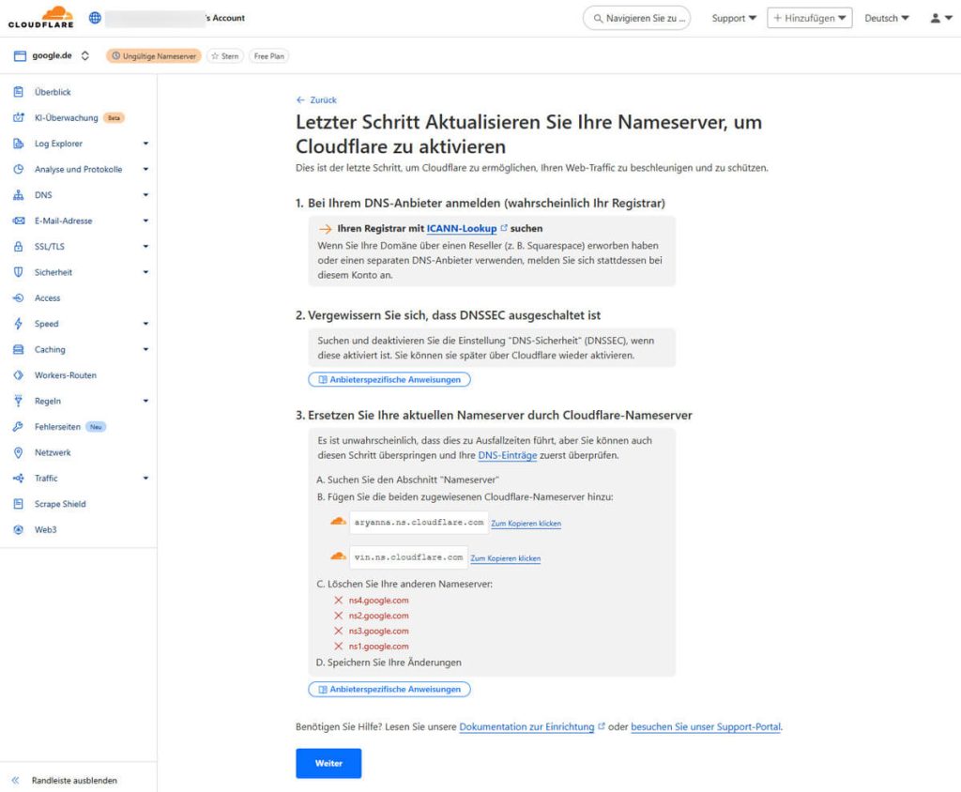This screenshot has width=961, height=792.
Task: Click the Speed lightning bolt icon
Action: tap(19, 324)
